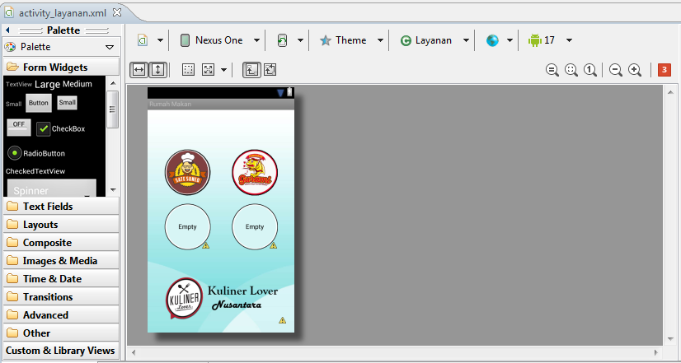Pick the Large text widget

(47, 84)
